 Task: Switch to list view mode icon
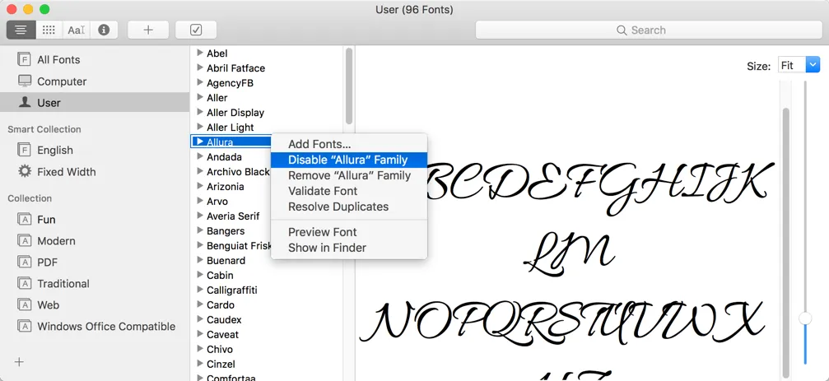click(21, 30)
